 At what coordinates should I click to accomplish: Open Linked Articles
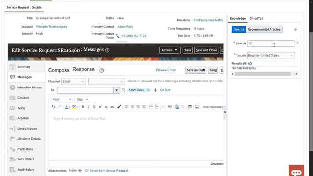26,129
